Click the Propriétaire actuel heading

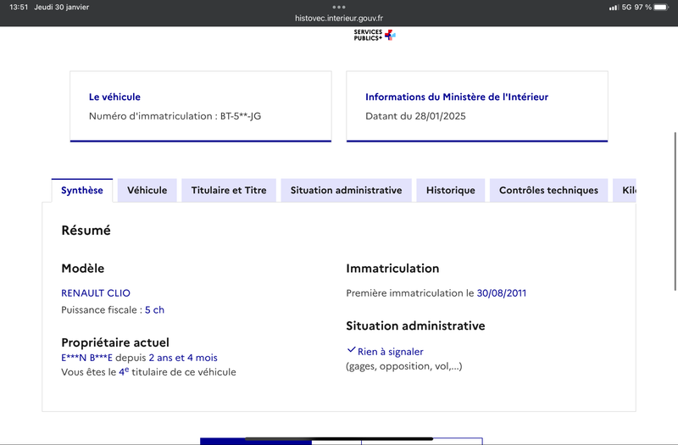click(x=115, y=342)
